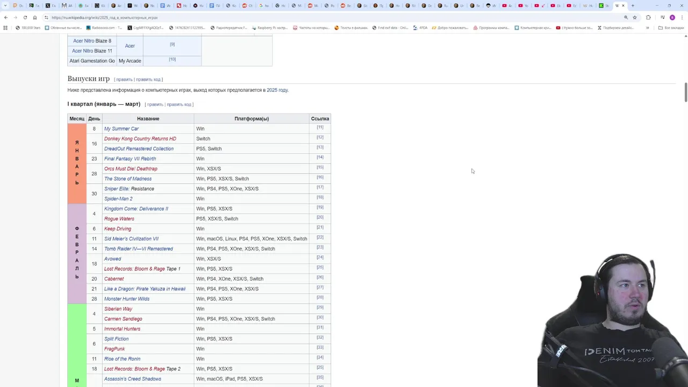Click править код beside Выпуски игр
This screenshot has height=387, width=688.
click(148, 80)
